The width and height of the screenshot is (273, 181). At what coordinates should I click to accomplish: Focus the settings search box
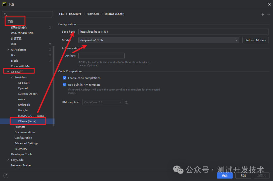coord(27,14)
